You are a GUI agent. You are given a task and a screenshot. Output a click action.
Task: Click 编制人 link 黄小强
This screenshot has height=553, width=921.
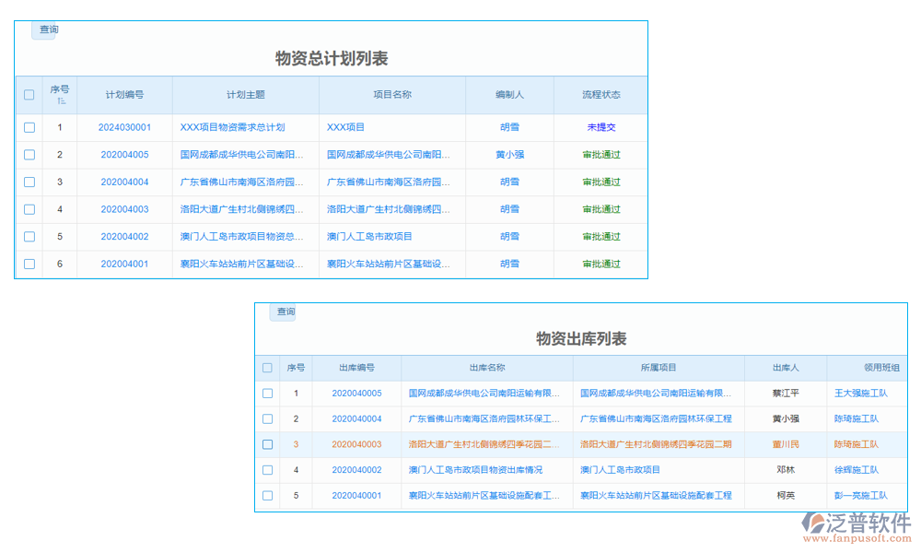510,155
